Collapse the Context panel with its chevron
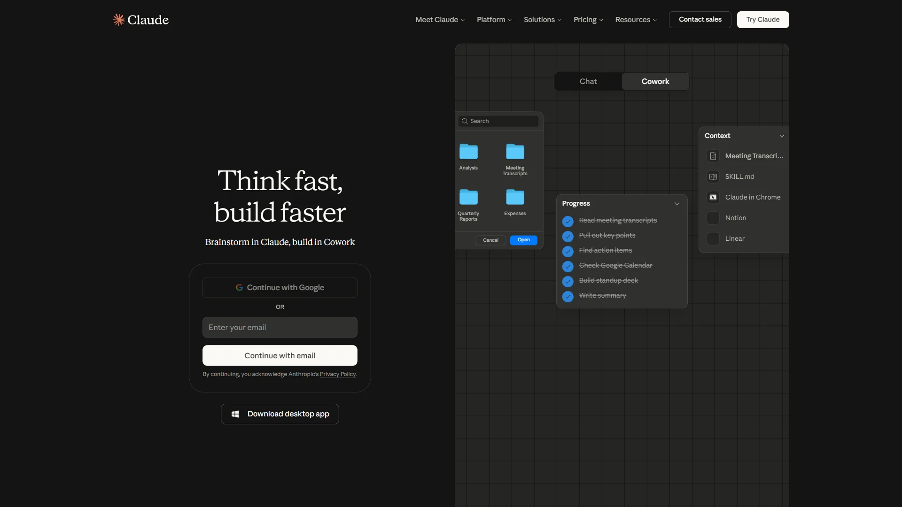The image size is (902, 507). (782, 136)
